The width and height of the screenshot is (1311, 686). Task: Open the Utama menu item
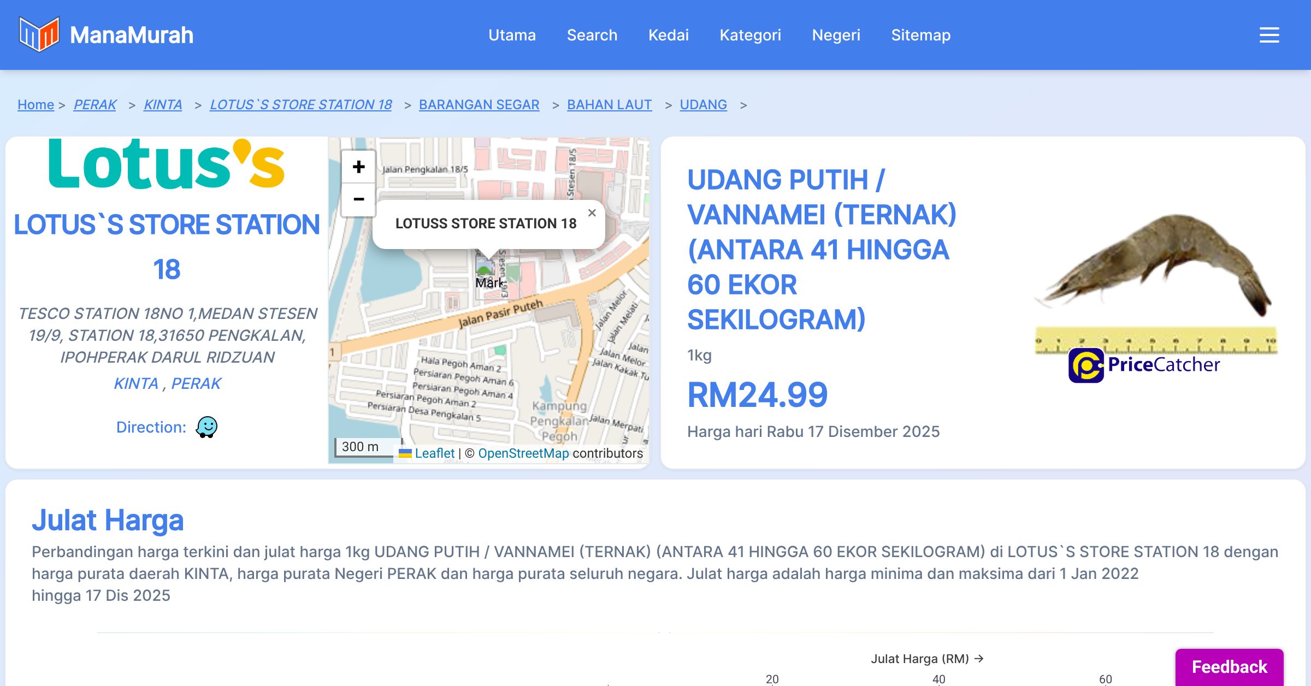click(512, 35)
